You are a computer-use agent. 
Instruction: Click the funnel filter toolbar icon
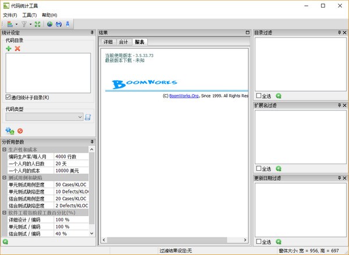click(24, 24)
